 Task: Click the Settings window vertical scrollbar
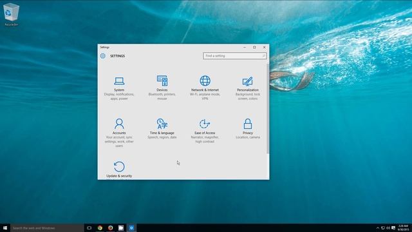pos(268,108)
